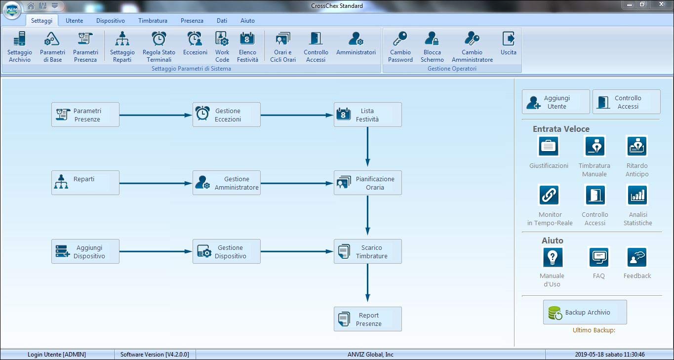This screenshot has width=674, height=360.
Task: Click the Feedback icon
Action: coord(637,257)
